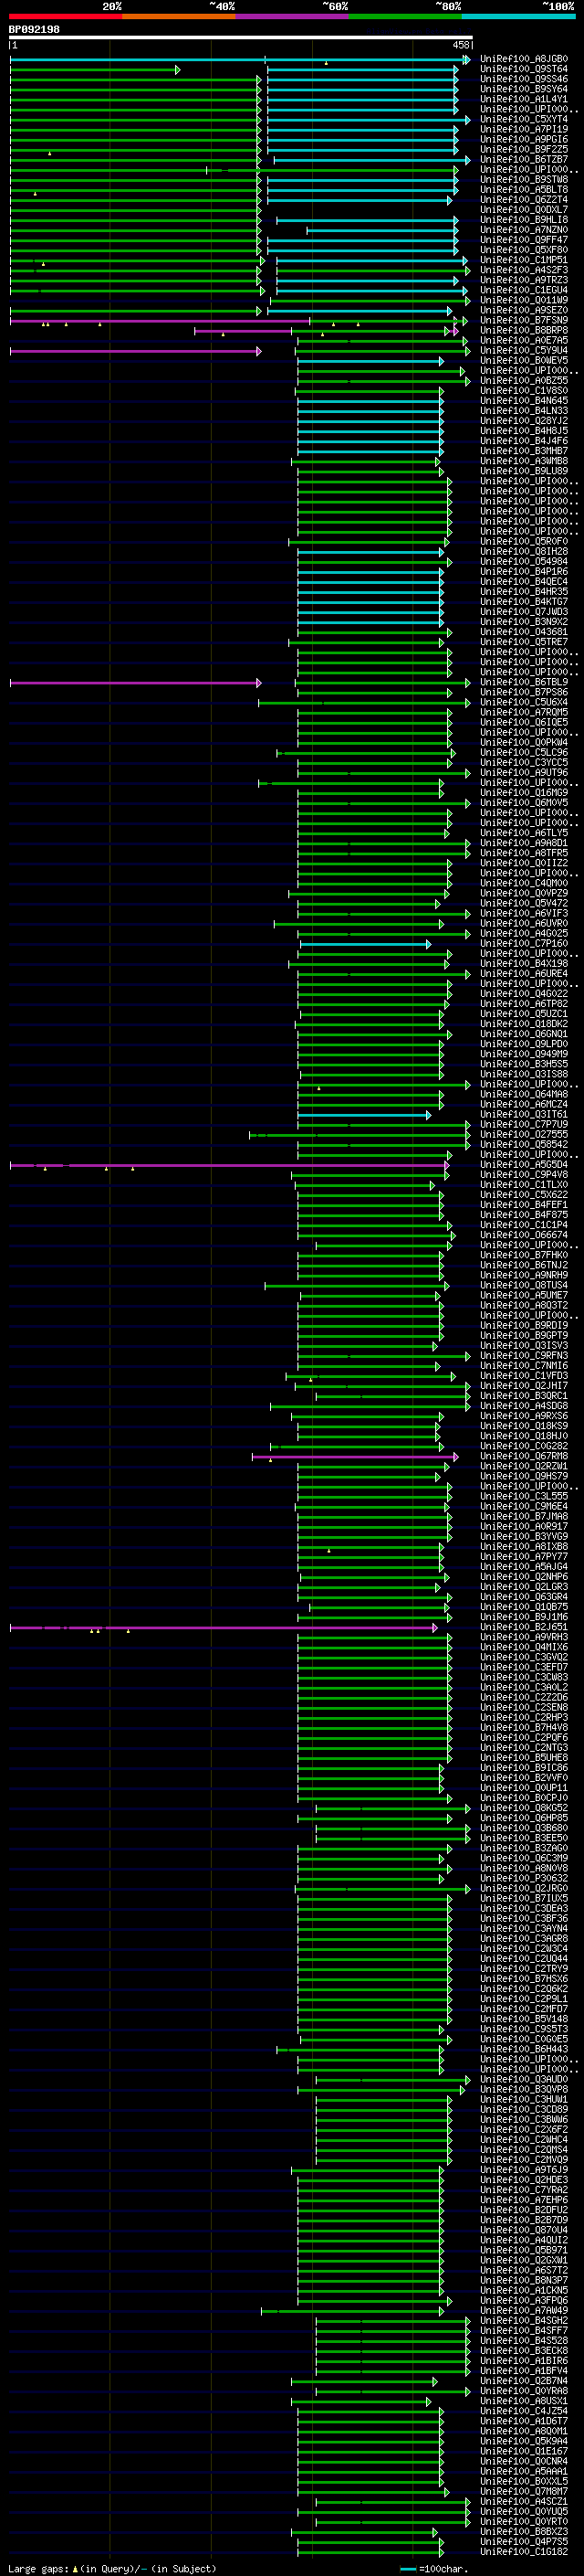Select the query name BP092198
The image size is (584, 2576).
pyautogui.click(x=34, y=29)
